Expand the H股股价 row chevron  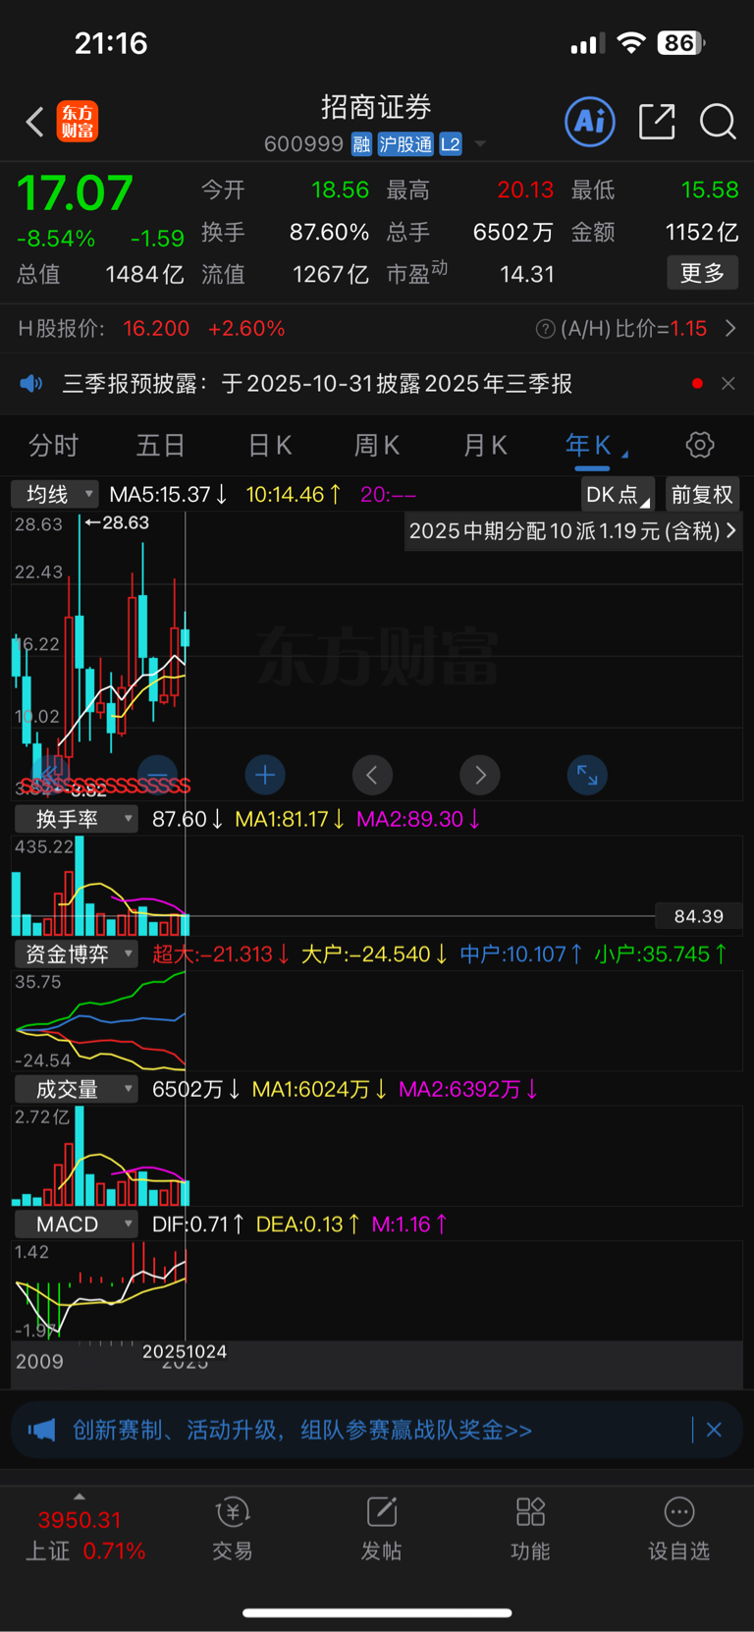(730, 328)
